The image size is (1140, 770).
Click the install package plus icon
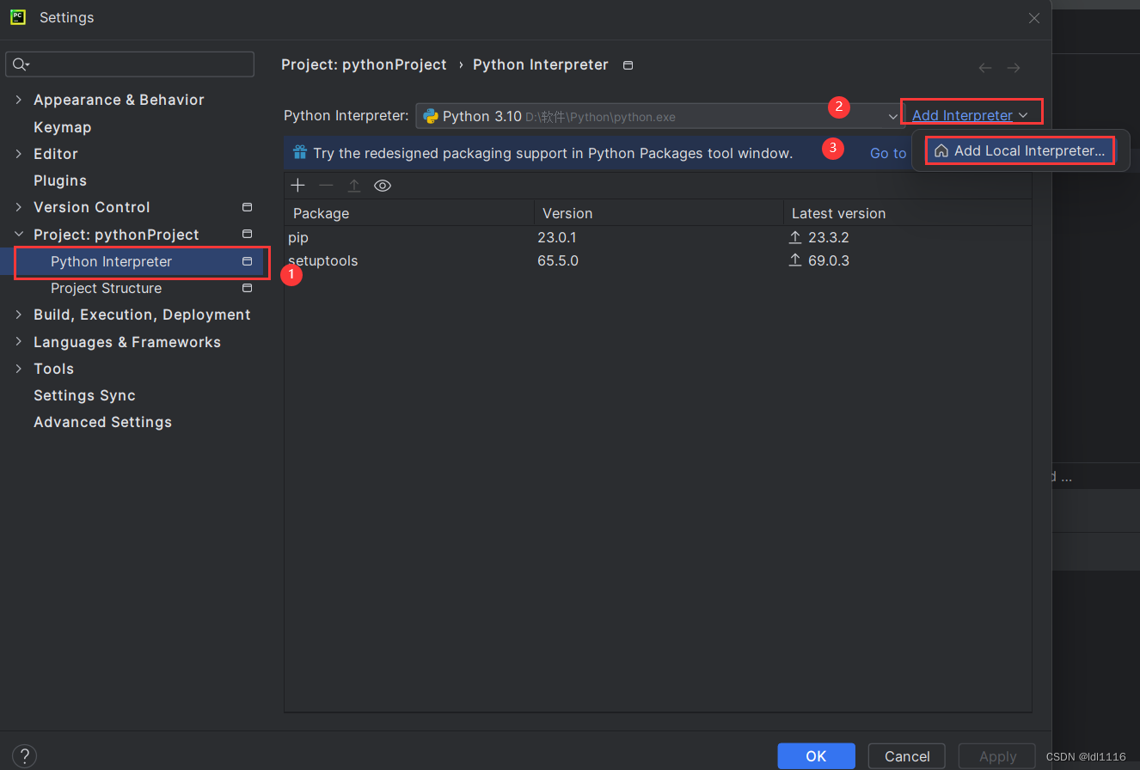tap(298, 186)
